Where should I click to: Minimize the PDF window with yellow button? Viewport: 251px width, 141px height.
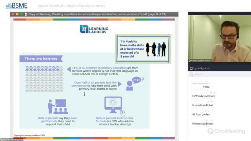tap(17, 14)
